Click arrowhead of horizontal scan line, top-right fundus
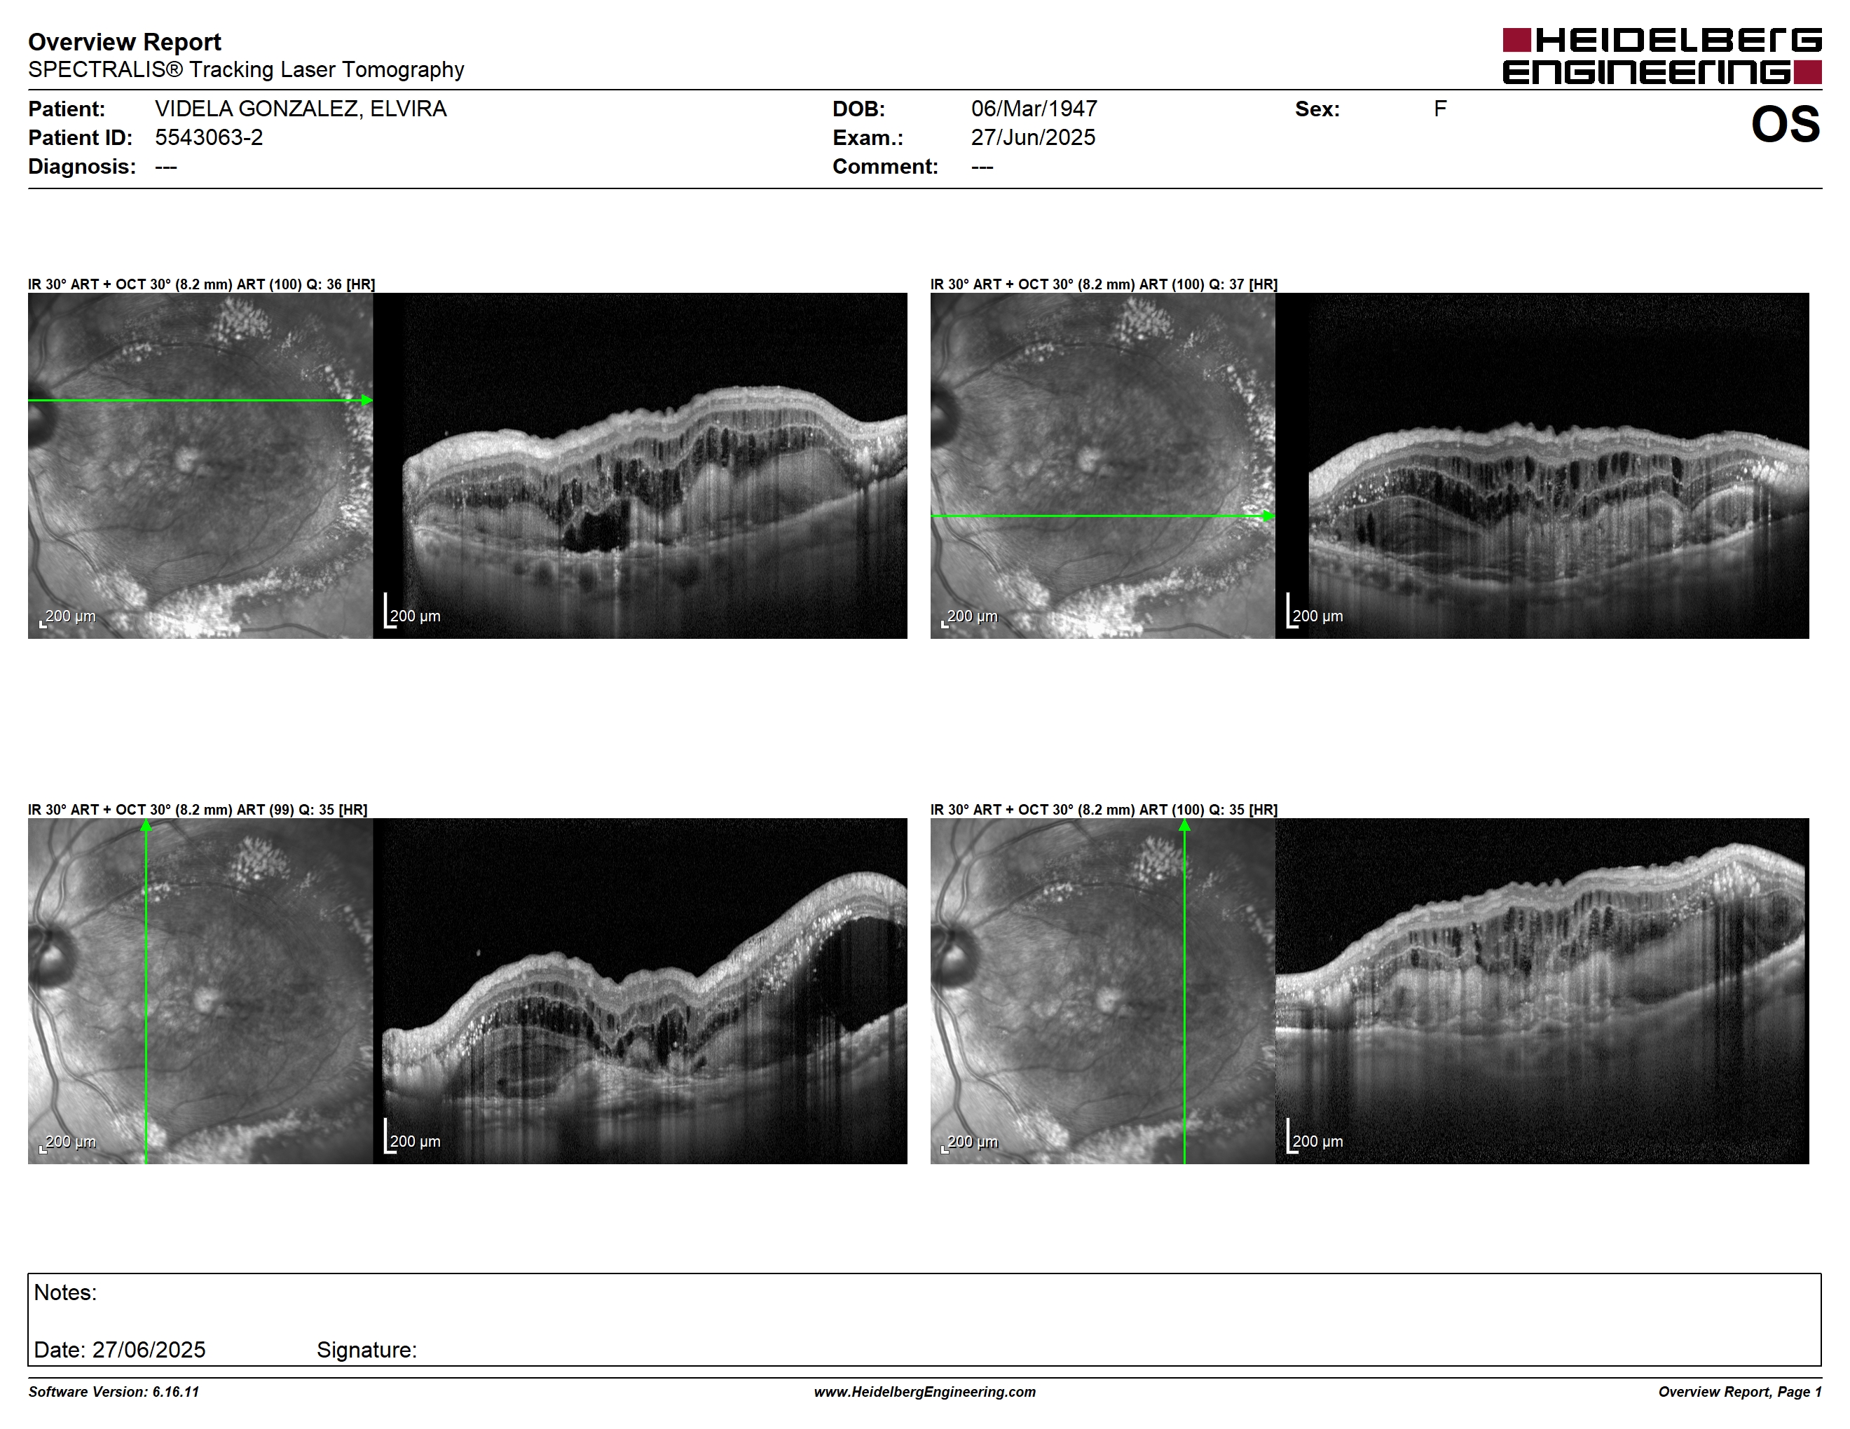 tap(1269, 516)
